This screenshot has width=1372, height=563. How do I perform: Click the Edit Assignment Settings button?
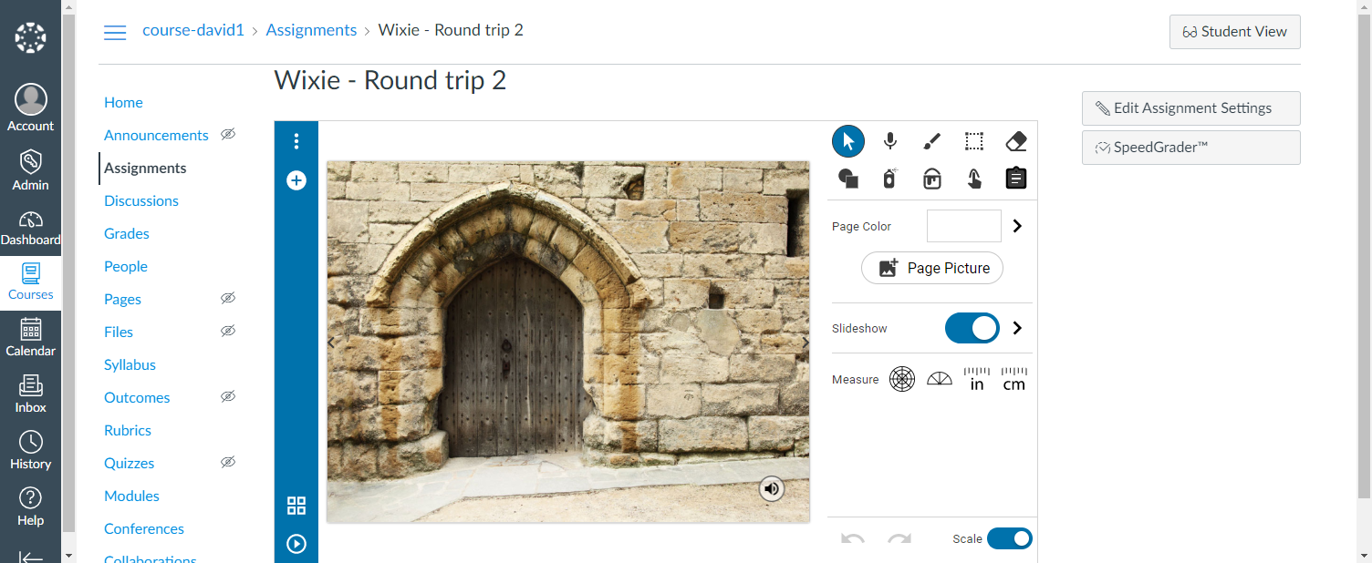[x=1190, y=107]
